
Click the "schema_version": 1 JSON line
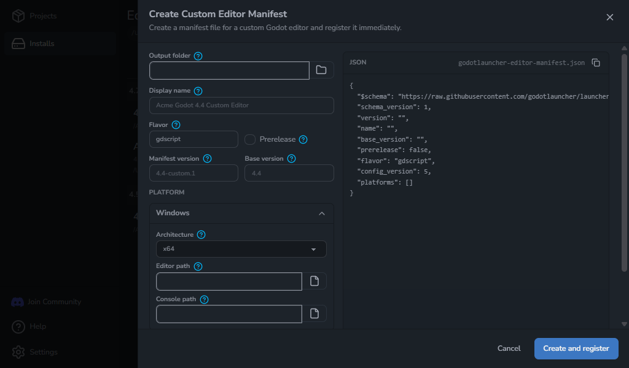click(x=394, y=107)
